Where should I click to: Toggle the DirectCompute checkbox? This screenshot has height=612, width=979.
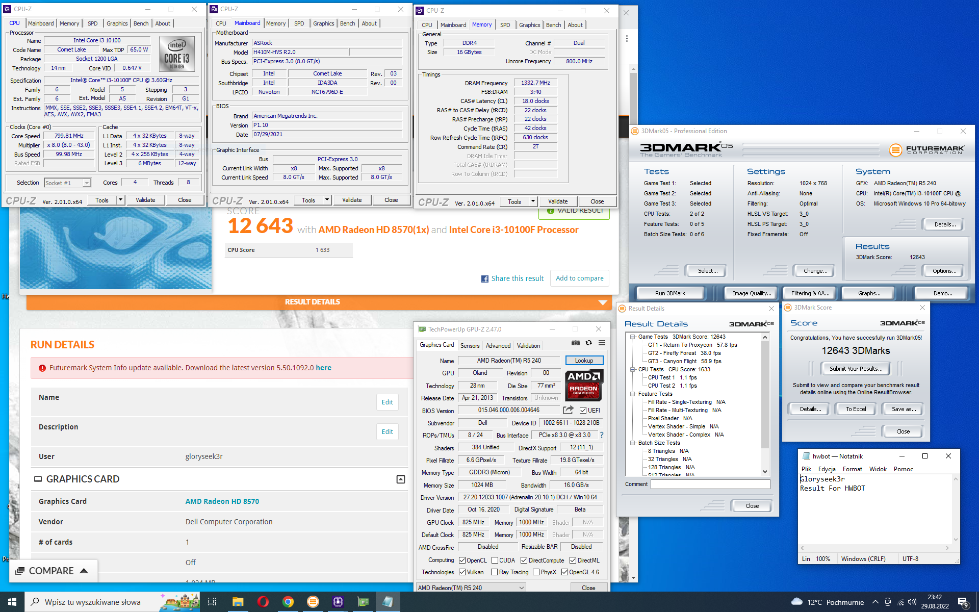(x=524, y=560)
